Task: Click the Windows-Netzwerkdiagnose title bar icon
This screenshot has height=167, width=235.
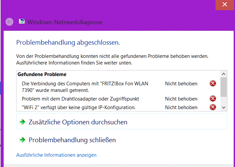Action: (22, 22)
